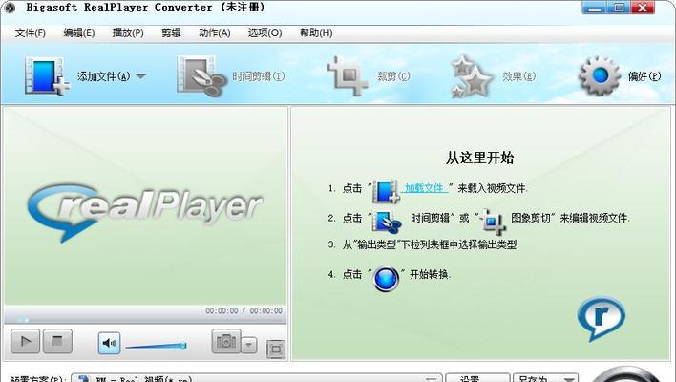The width and height of the screenshot is (676, 382).
Task: Toggle the full screen preview button
Action: pos(276,349)
